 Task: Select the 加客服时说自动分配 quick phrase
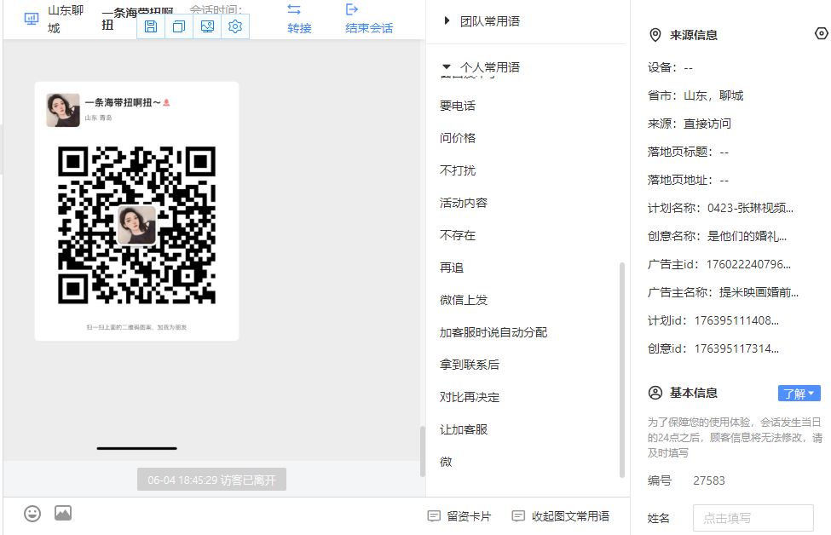[493, 332]
